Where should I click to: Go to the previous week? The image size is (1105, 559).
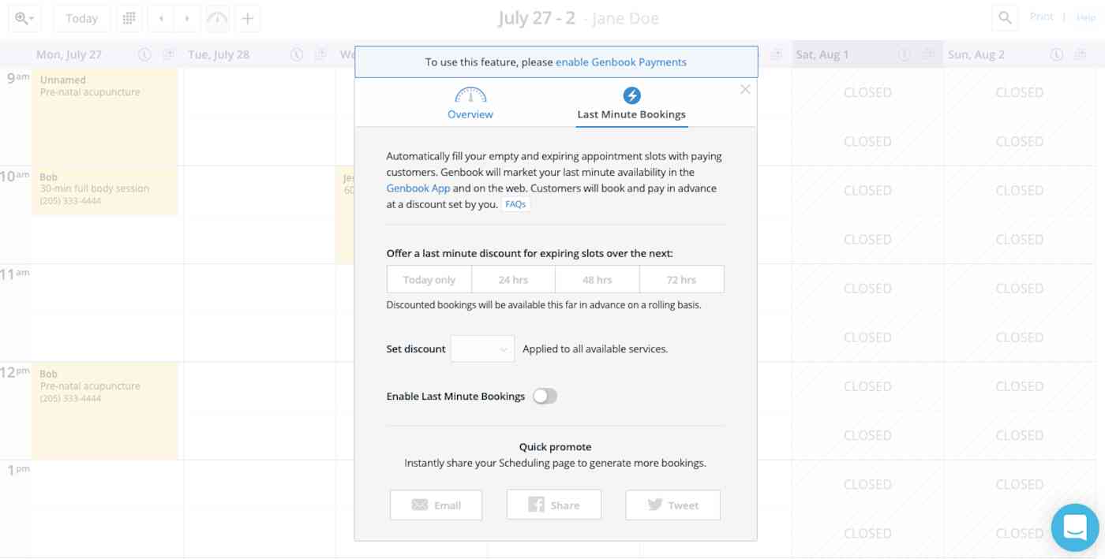[x=161, y=18]
